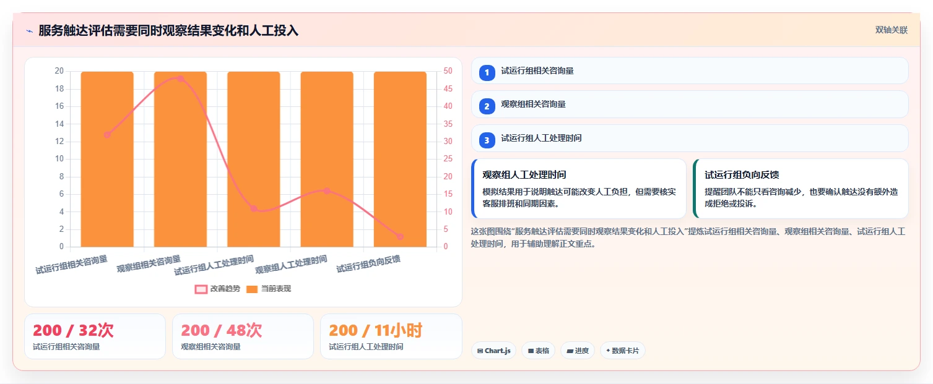933x384 pixels.
Task: Click the trend line point at value 3
Action: (400, 236)
